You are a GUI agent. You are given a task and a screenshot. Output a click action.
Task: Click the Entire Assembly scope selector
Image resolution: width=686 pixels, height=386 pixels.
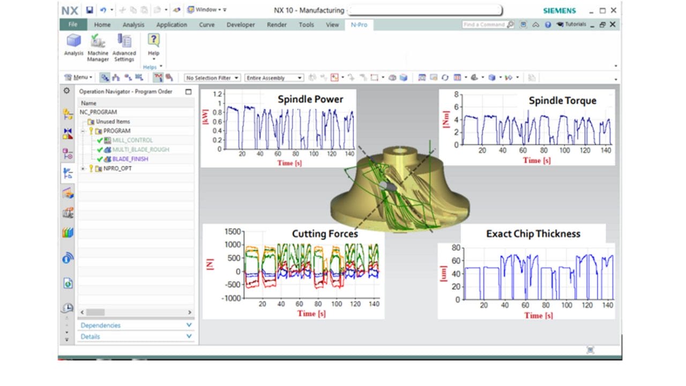(x=273, y=78)
